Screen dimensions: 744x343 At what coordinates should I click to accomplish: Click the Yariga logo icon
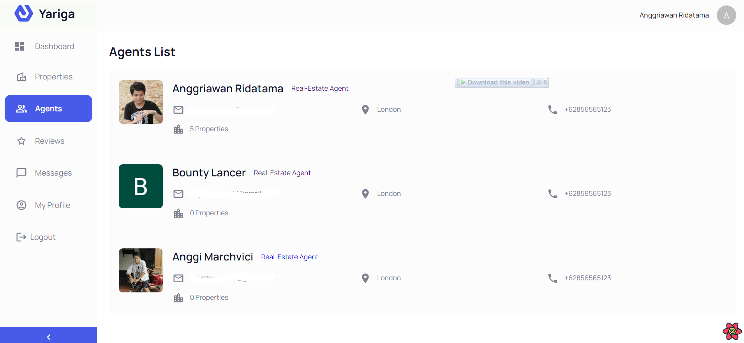(23, 13)
